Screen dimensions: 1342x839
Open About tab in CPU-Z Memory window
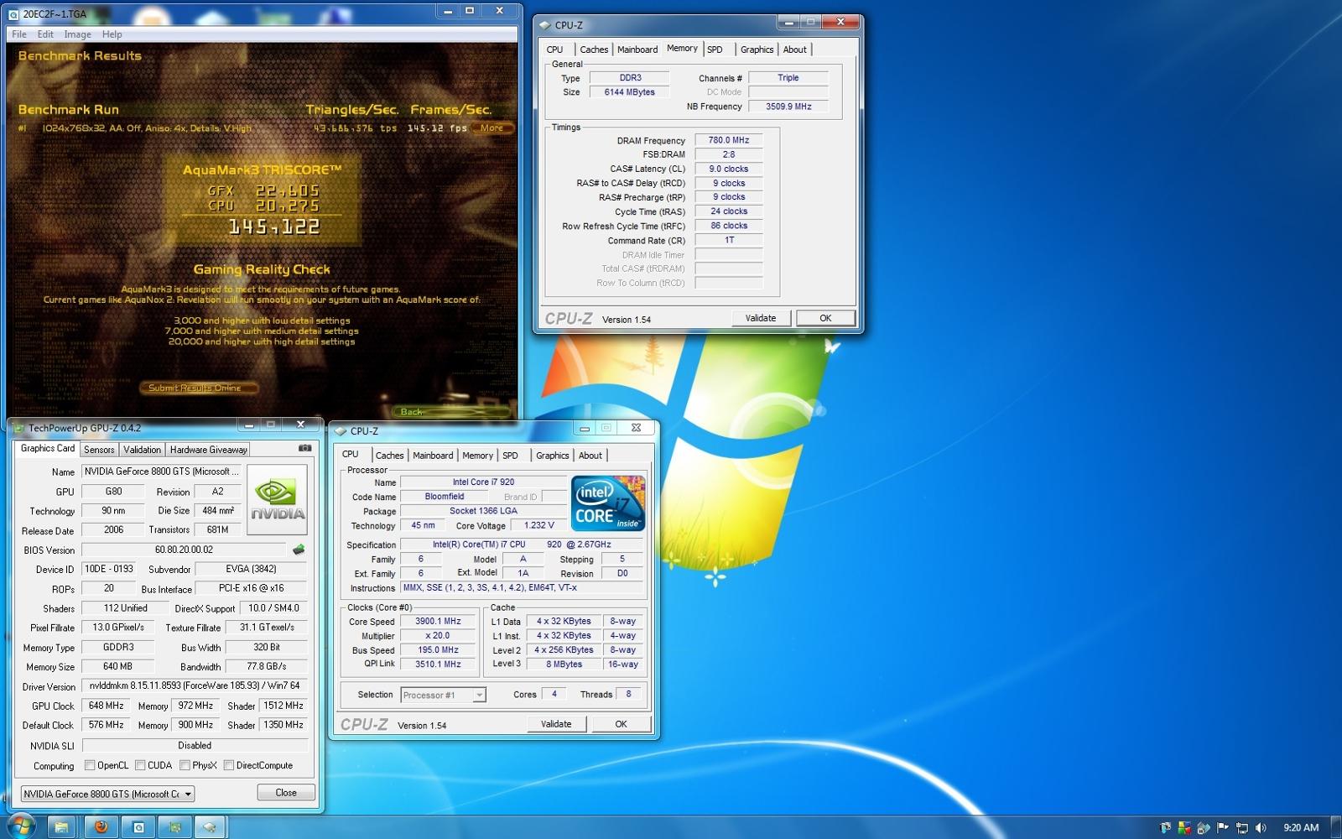click(794, 50)
